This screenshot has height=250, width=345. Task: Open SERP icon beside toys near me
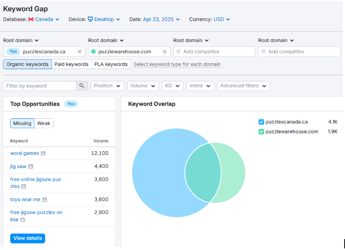pos(45,199)
